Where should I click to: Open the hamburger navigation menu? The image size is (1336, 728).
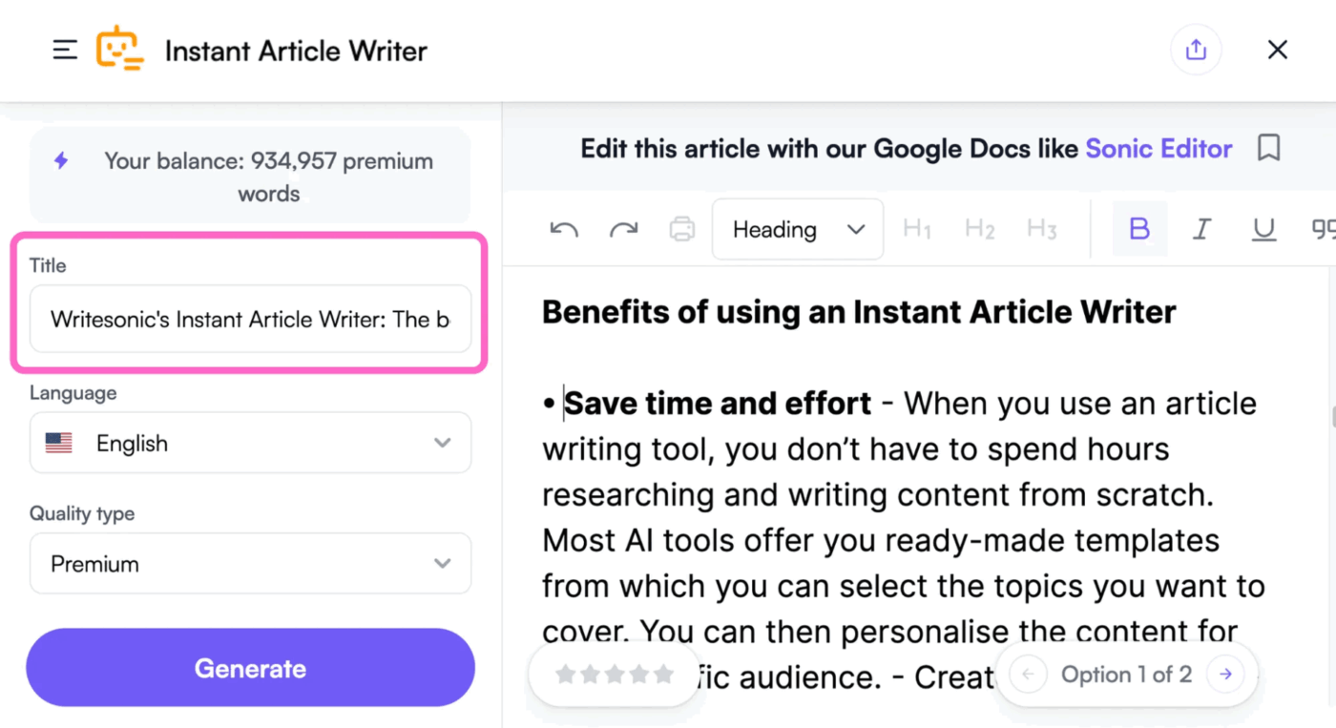coord(64,50)
